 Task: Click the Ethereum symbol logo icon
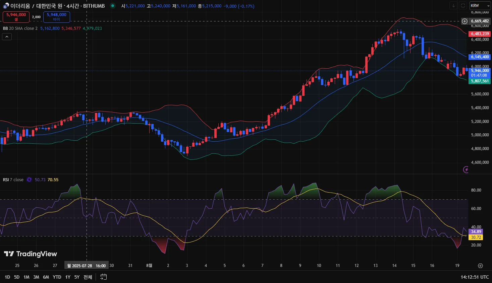[6, 6]
